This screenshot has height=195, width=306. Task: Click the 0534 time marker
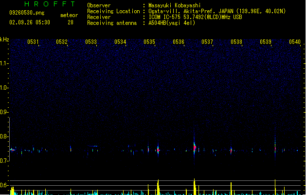(120, 42)
